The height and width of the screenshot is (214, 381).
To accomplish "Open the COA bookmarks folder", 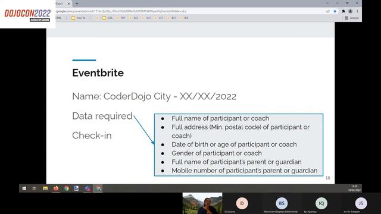I will pos(107,18).
